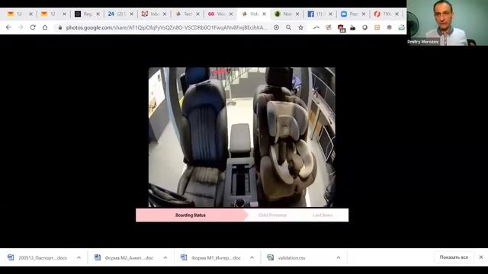The image size is (488, 274).
Task: Close the active Google Photos video tab
Action: (x=265, y=14)
